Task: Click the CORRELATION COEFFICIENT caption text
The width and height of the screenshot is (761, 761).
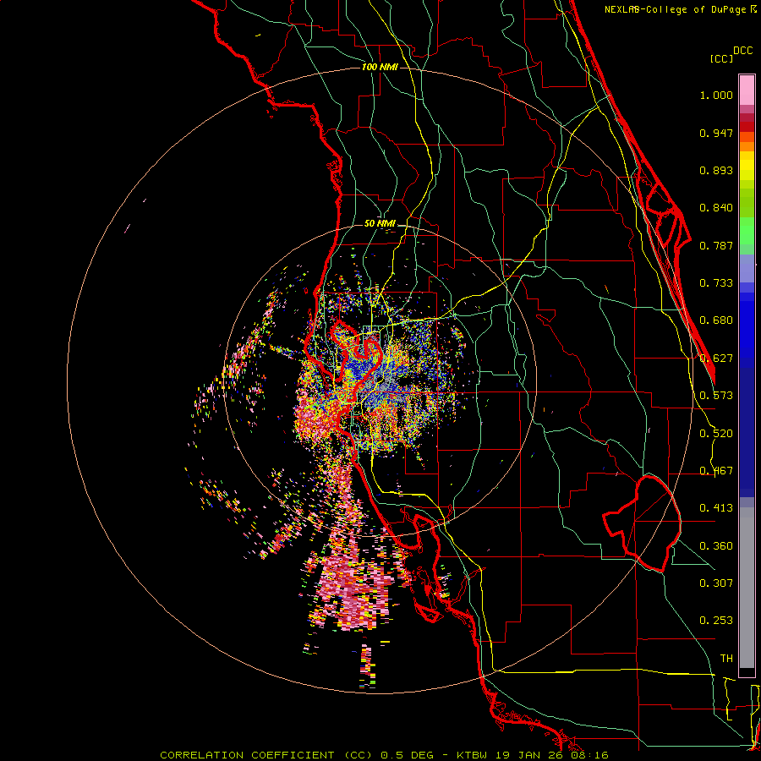Action: 247,755
